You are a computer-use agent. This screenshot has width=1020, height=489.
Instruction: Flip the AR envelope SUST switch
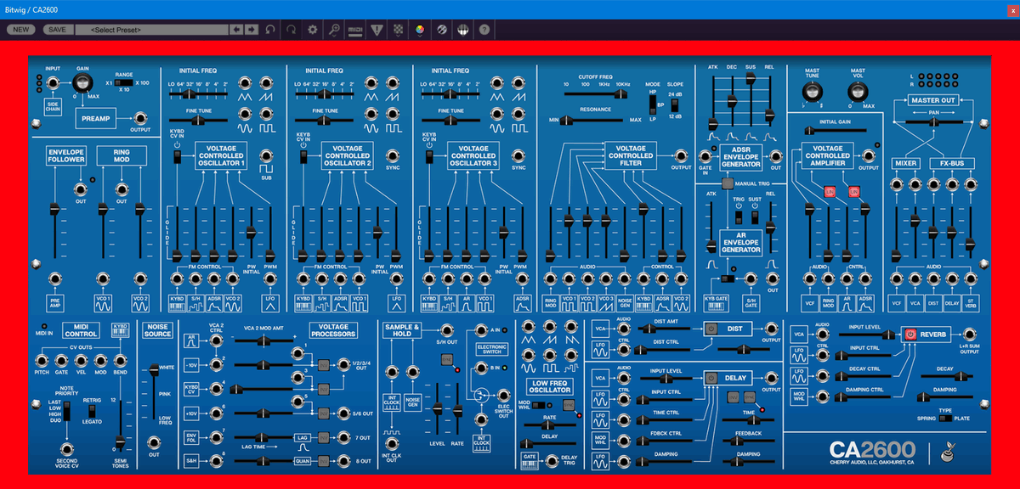[x=755, y=216]
